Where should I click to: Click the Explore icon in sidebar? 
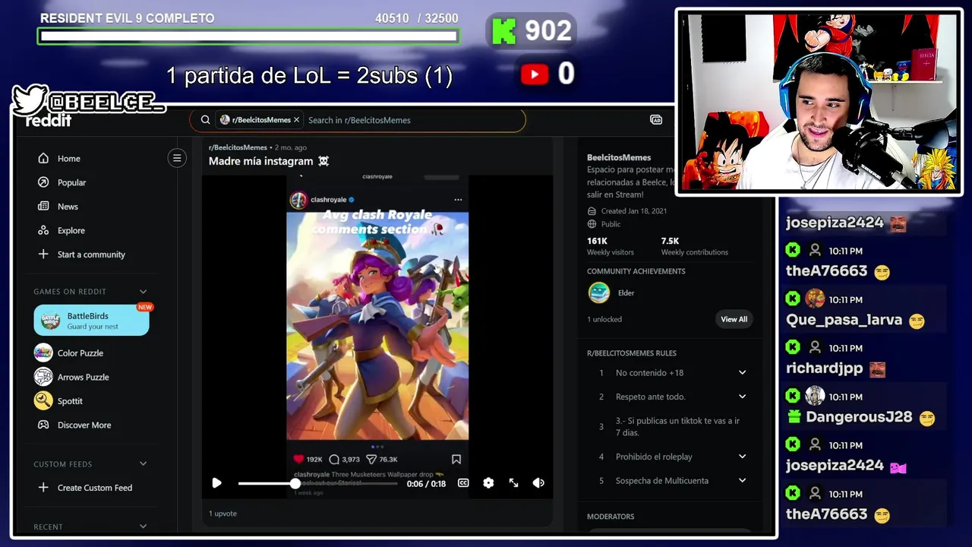pos(43,230)
